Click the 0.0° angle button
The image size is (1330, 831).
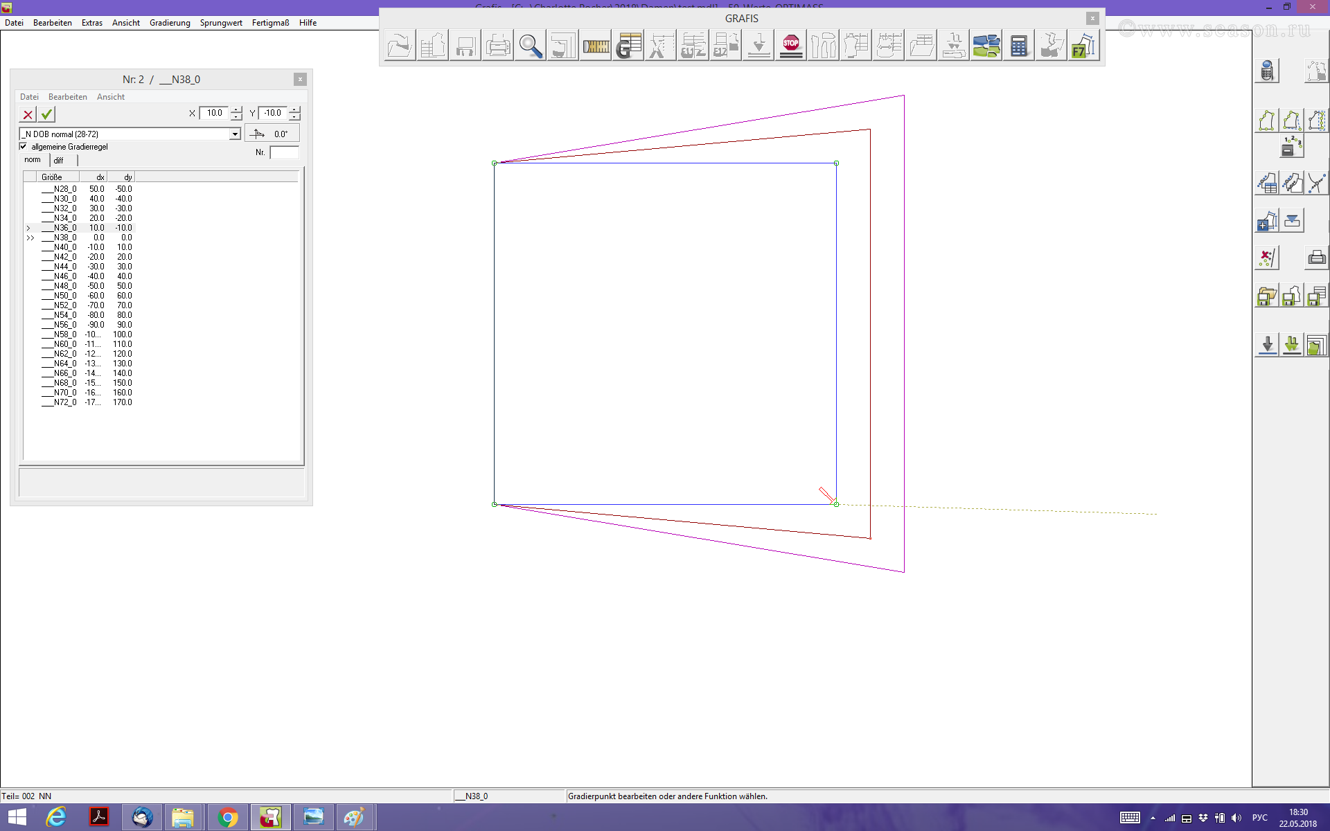click(272, 134)
